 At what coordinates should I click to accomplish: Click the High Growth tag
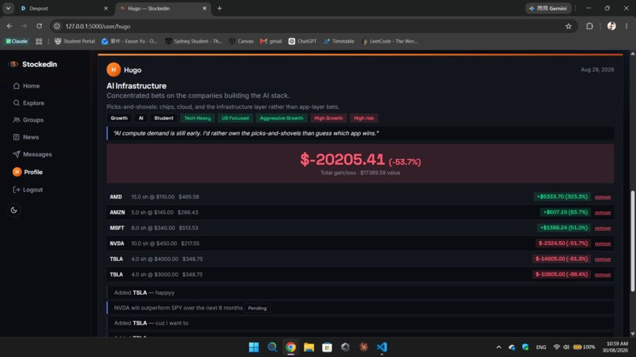point(328,118)
